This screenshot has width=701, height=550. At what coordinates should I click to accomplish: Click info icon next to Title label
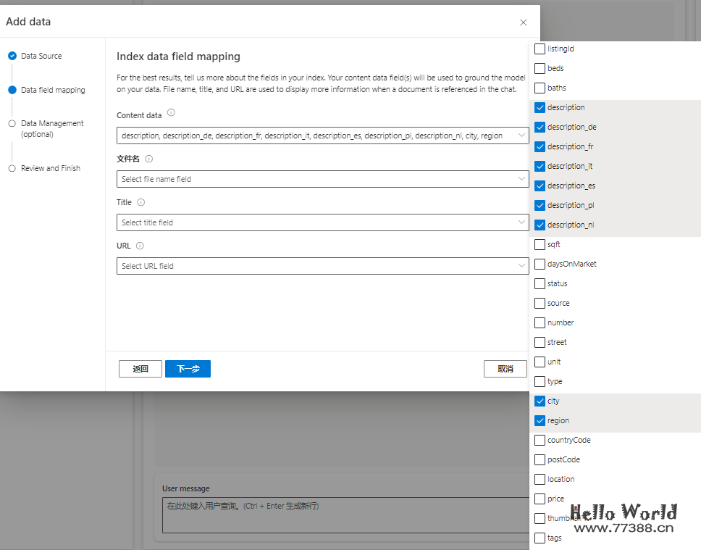(x=141, y=203)
